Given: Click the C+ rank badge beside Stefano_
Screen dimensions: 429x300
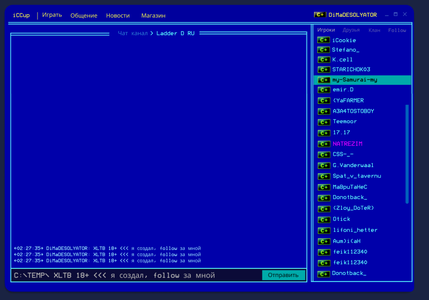Looking at the screenshot, I should pos(323,50).
